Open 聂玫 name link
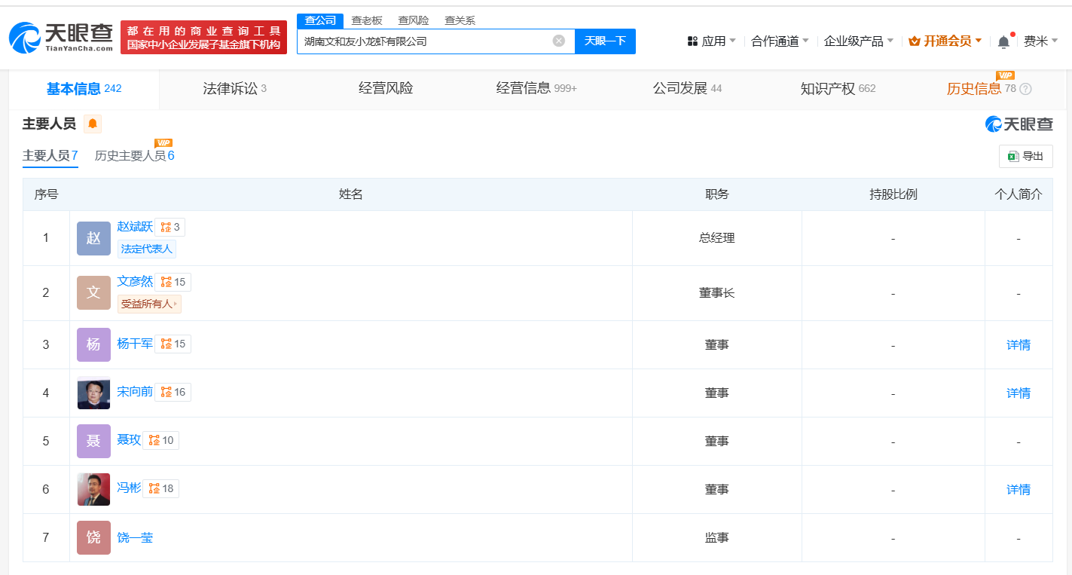Viewport: 1072px width, 575px height. pos(129,440)
